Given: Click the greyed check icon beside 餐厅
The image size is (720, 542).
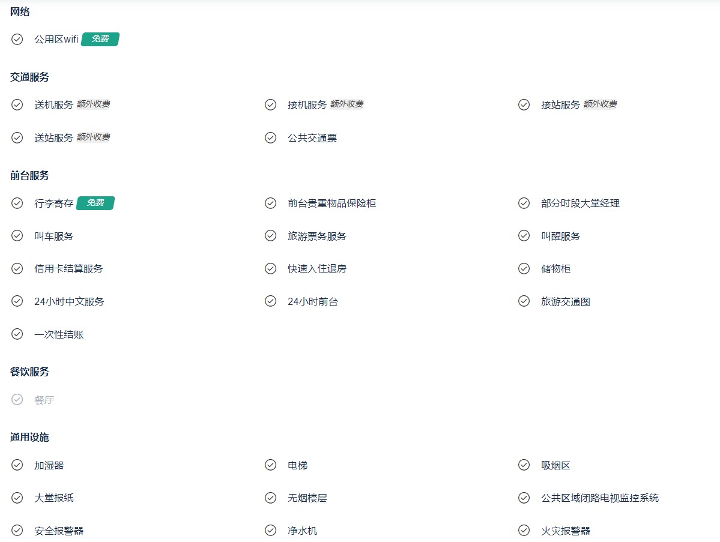Looking at the screenshot, I should click(x=17, y=400).
